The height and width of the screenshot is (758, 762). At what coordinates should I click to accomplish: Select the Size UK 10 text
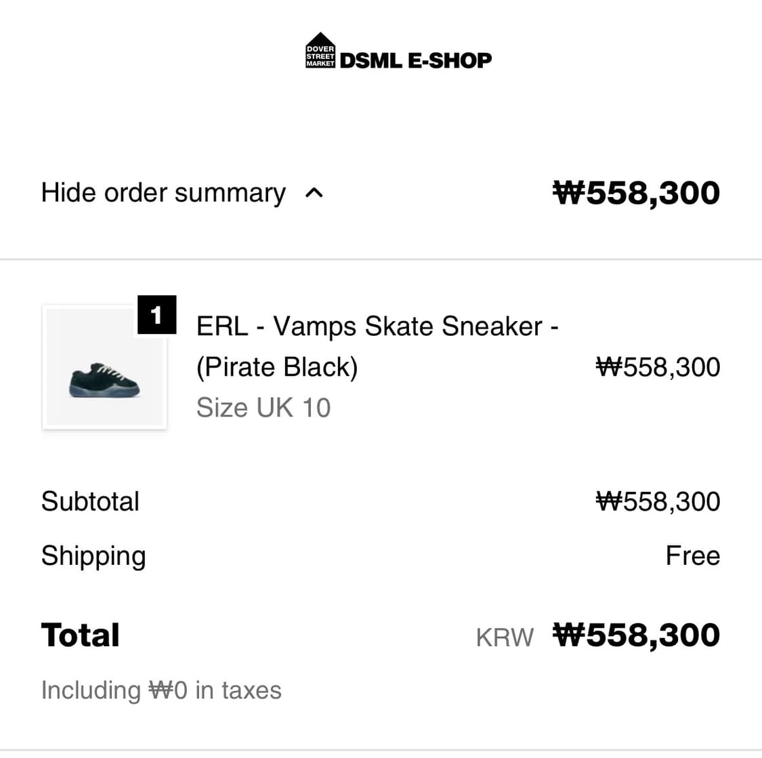(x=263, y=407)
